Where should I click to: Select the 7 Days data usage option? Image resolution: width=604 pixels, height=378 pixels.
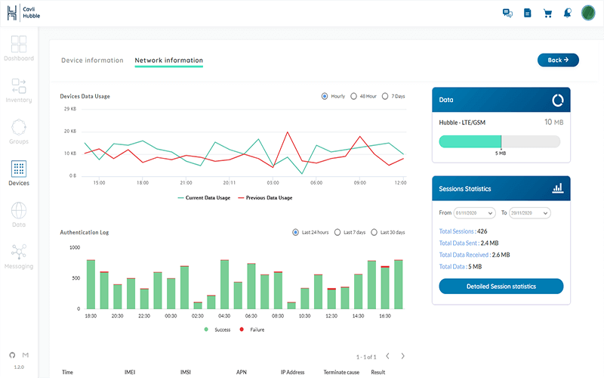[x=385, y=96]
